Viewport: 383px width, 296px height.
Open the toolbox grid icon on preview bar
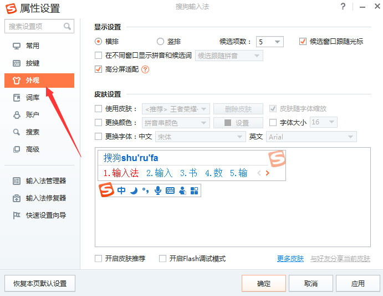(194, 190)
